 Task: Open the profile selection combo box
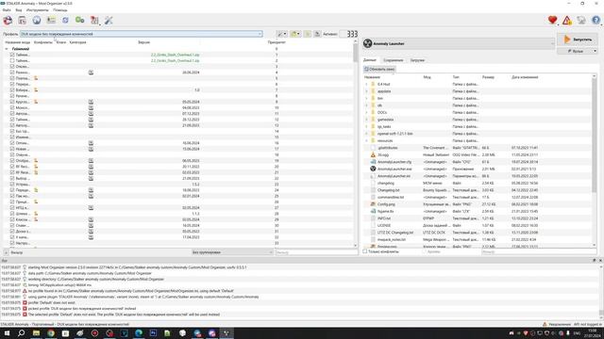(x=142, y=34)
